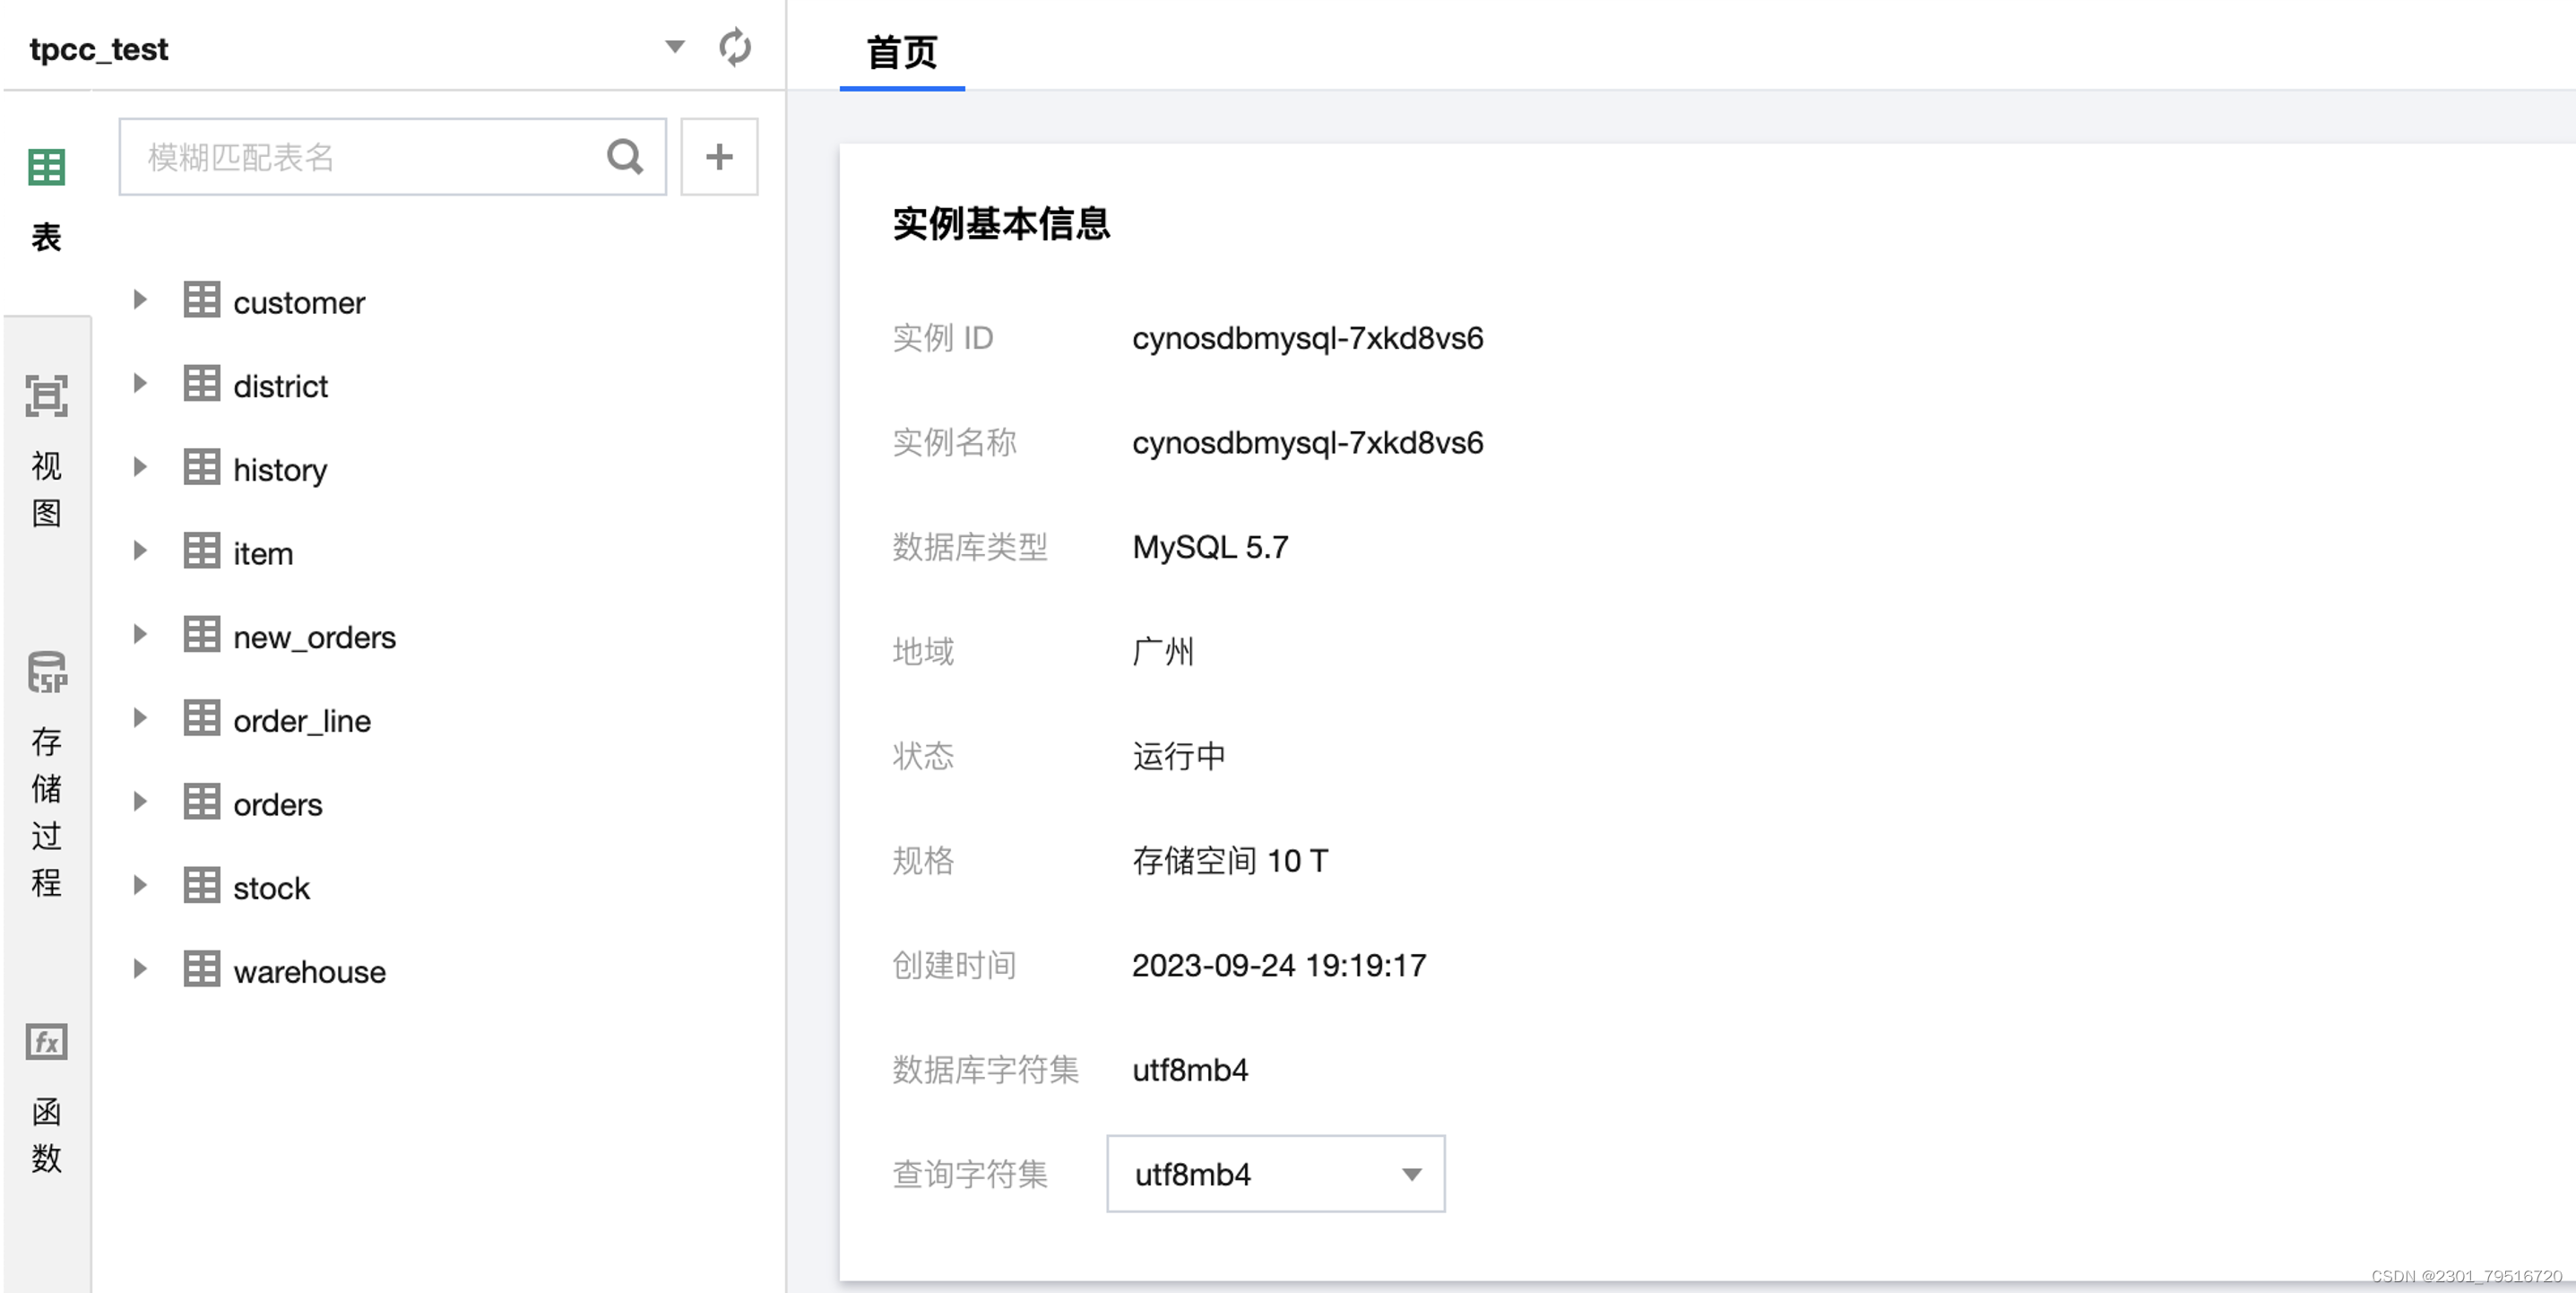Expand the warehouse table disclosure triangle
Viewport: 2576px width, 1293px height.
[x=140, y=971]
